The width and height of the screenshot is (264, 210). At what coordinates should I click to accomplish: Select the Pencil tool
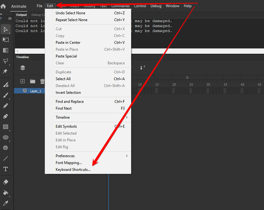click(6, 106)
